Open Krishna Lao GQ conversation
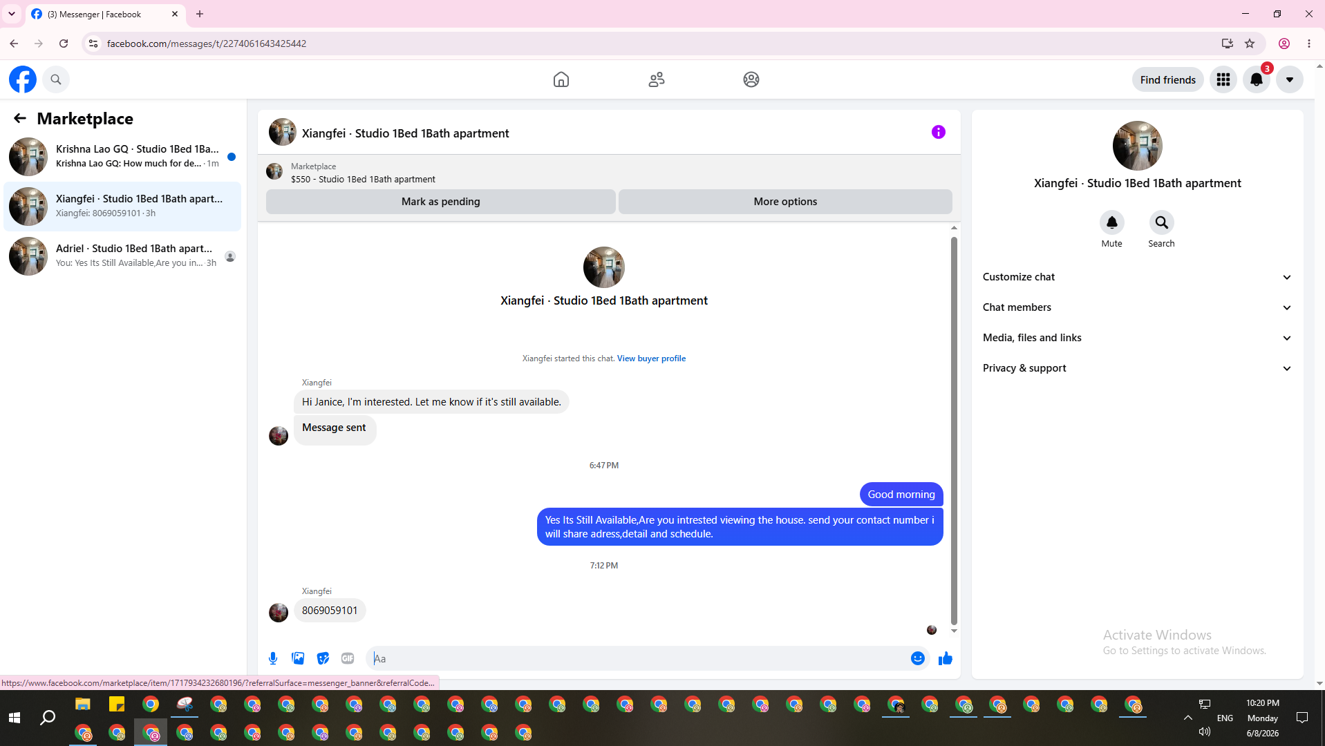The image size is (1325, 746). point(122,157)
